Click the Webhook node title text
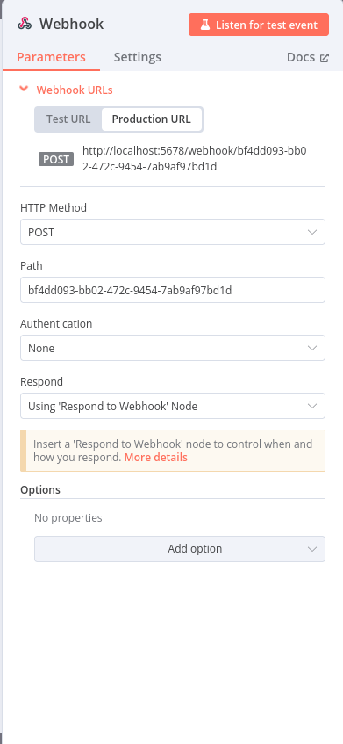This screenshot has width=343, height=744. pyautogui.click(x=71, y=24)
